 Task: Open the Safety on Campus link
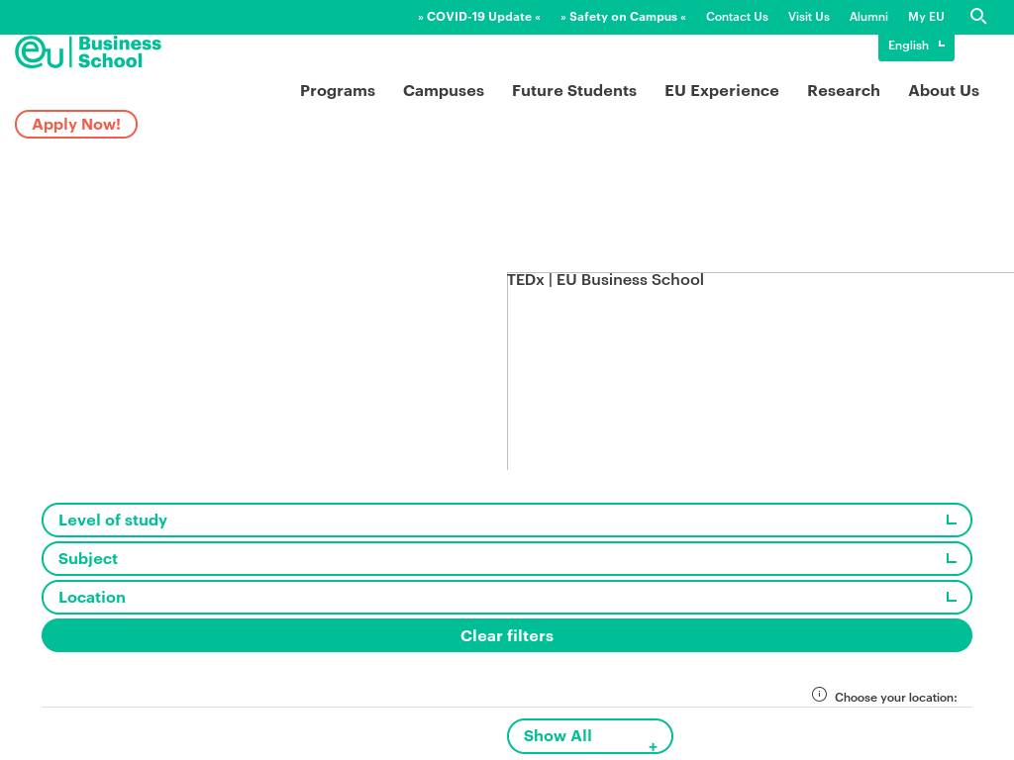[x=623, y=17]
